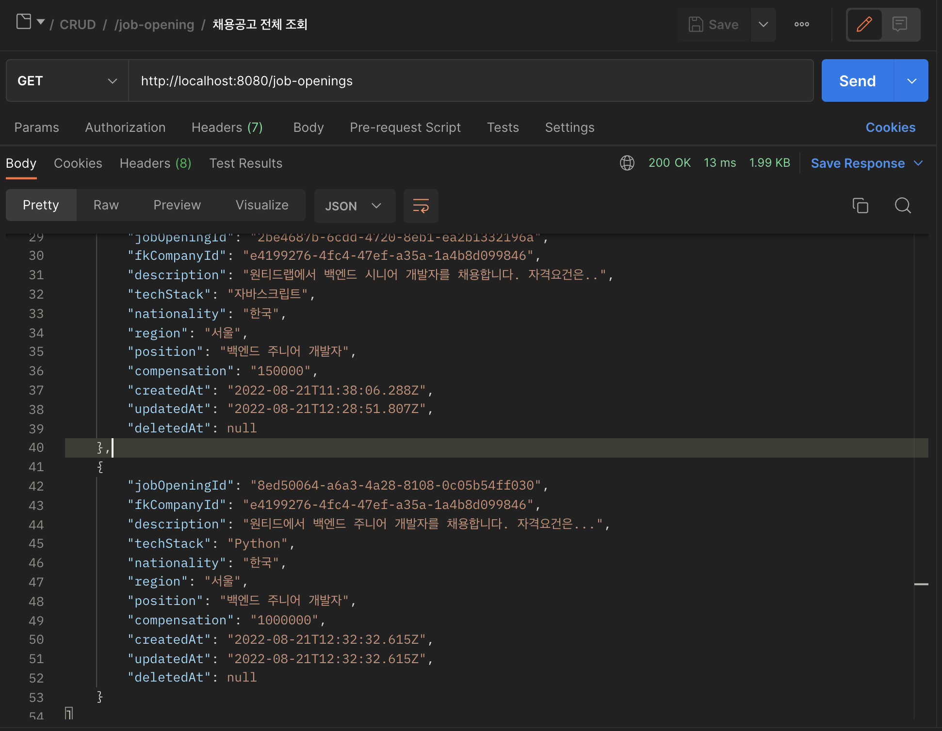Switch to edit mode with pencil icon

tap(864, 24)
